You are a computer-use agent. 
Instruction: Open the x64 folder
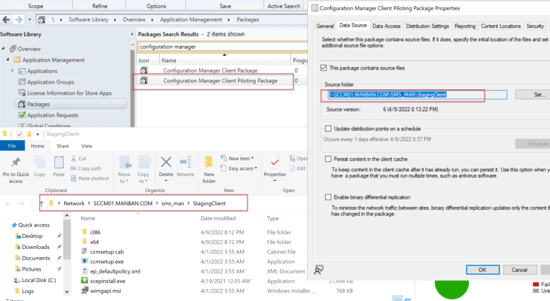(x=94, y=242)
